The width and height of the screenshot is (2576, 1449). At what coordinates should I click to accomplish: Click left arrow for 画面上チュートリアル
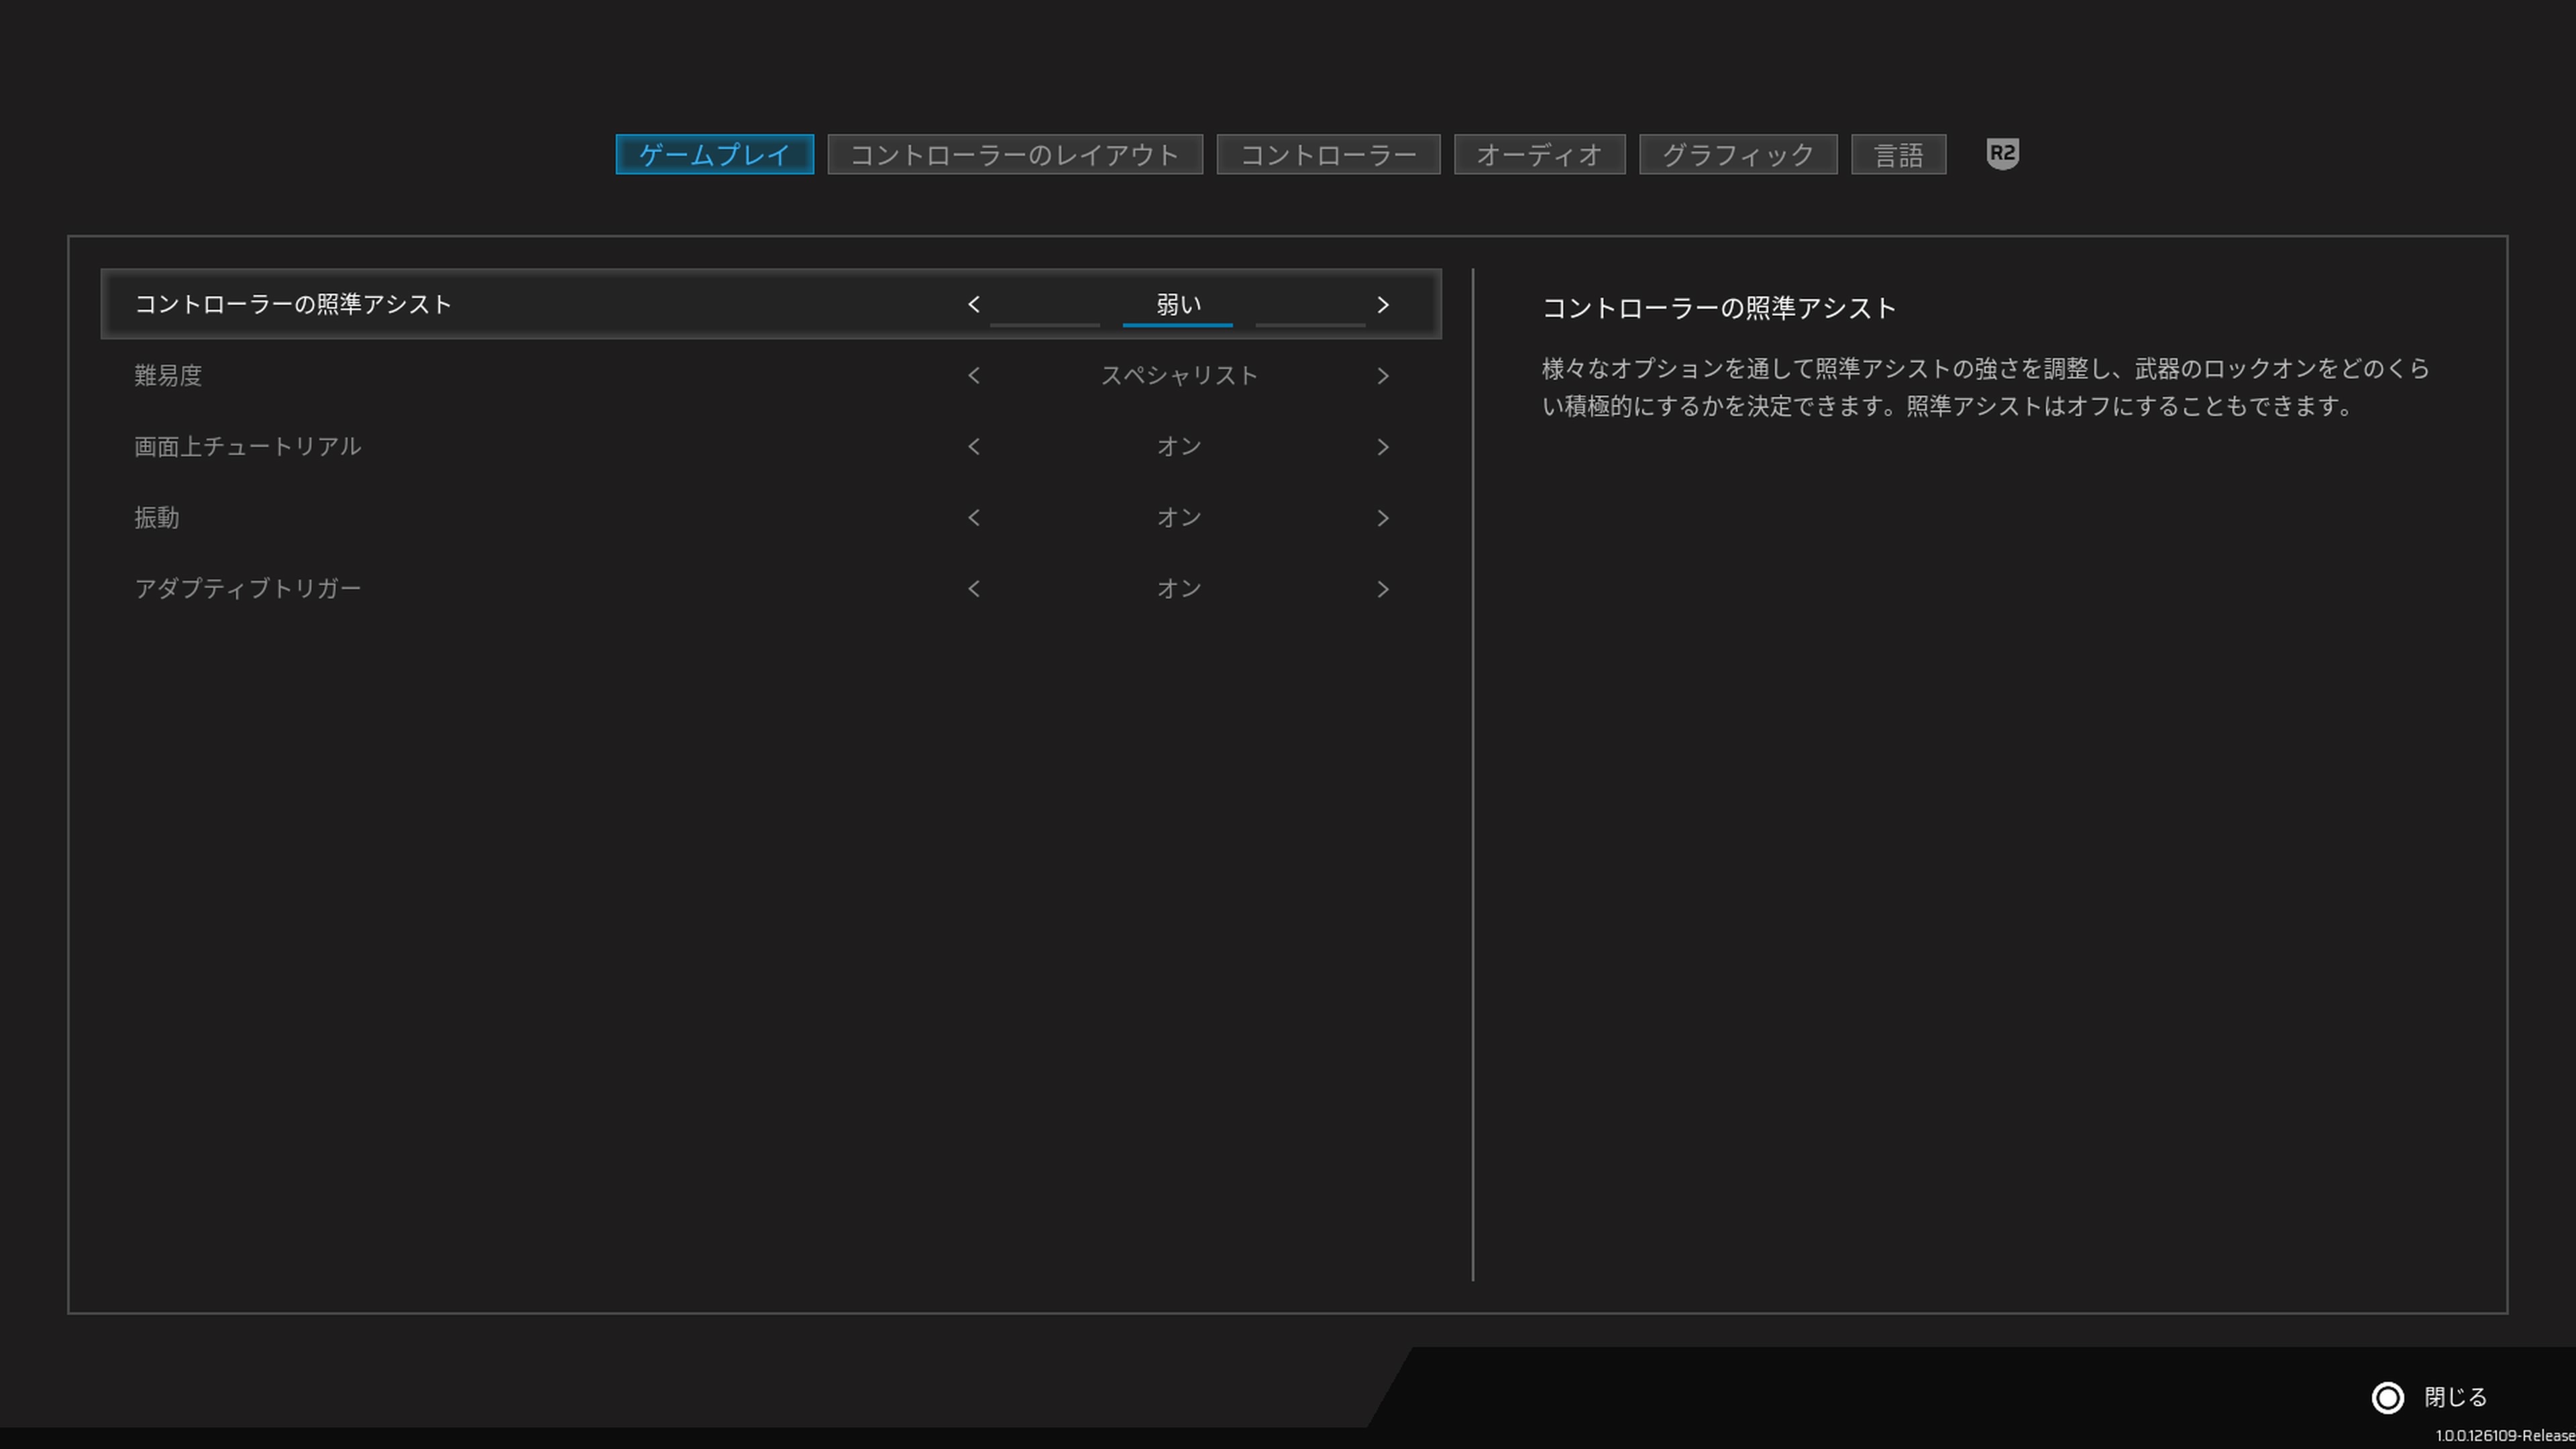[x=974, y=447]
